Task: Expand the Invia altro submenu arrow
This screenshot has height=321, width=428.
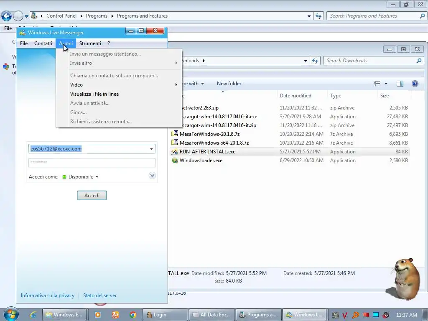Action: (176, 63)
